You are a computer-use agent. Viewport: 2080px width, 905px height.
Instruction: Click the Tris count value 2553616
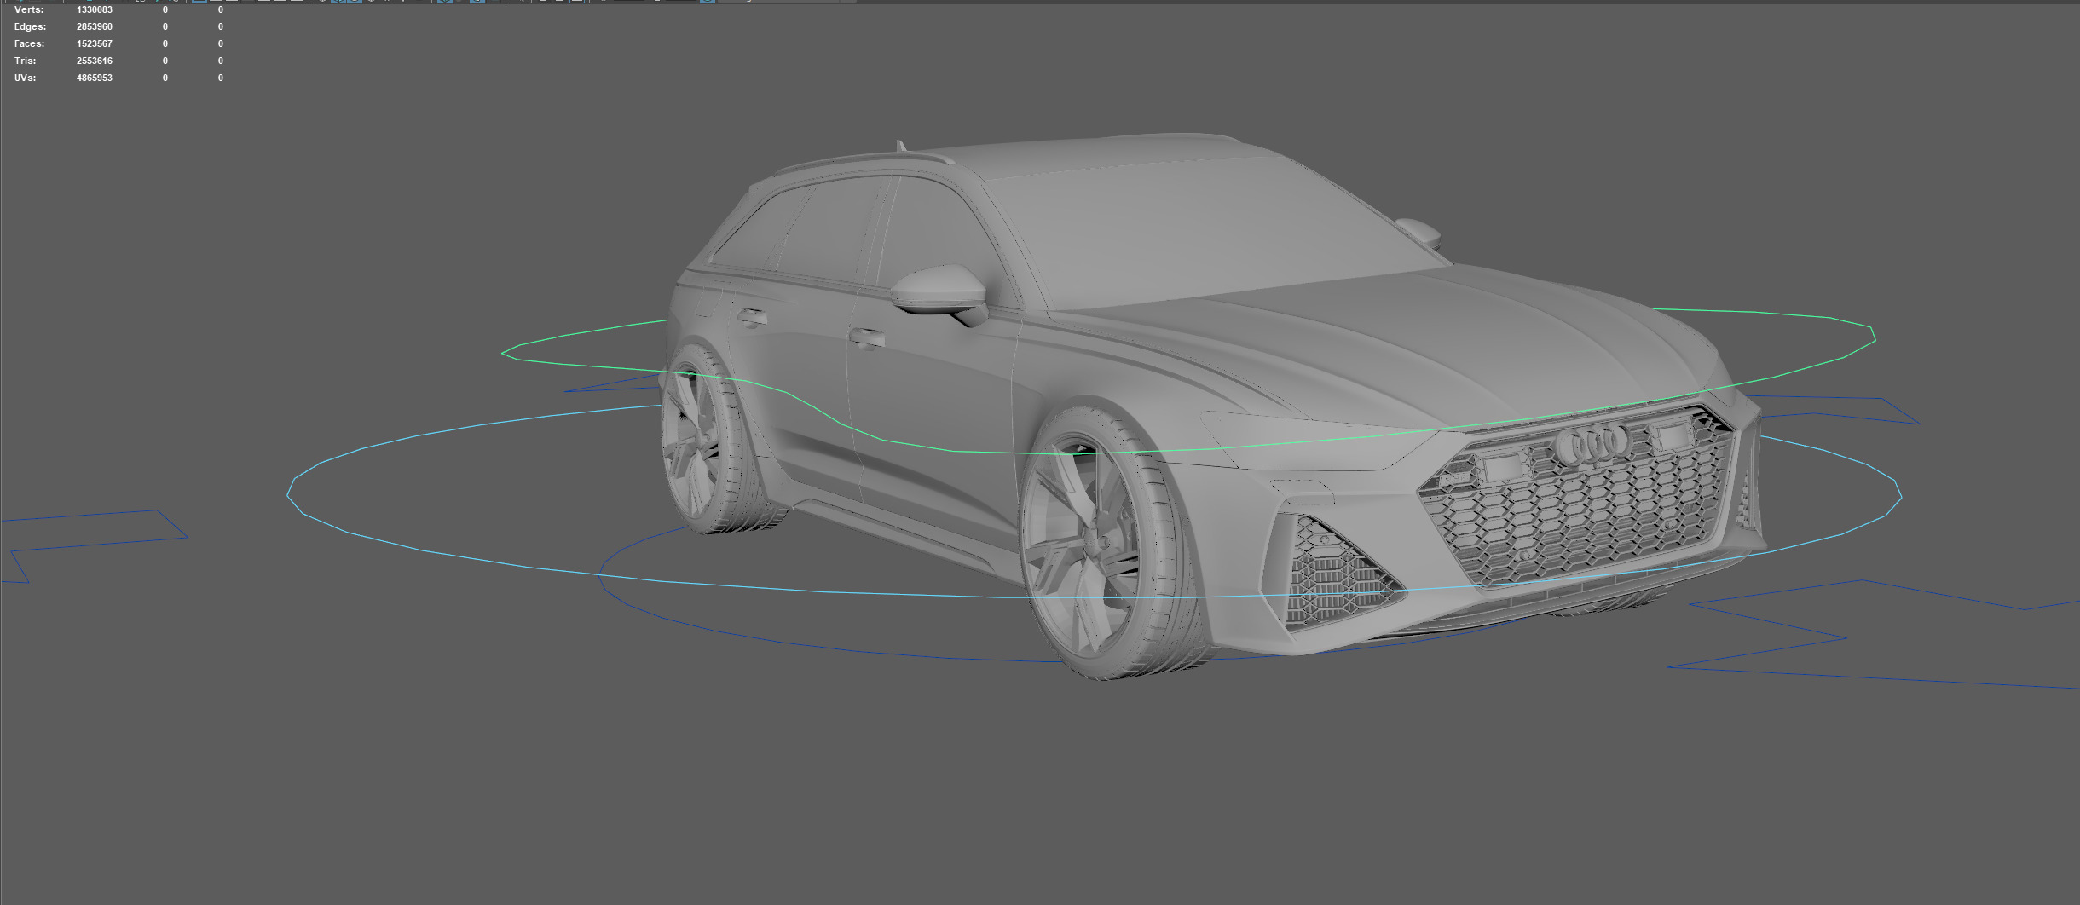point(95,61)
